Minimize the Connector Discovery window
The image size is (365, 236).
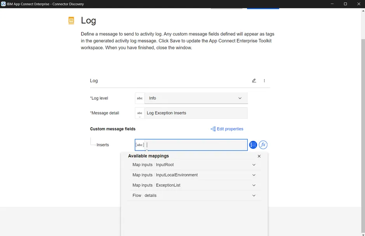click(x=332, y=4)
